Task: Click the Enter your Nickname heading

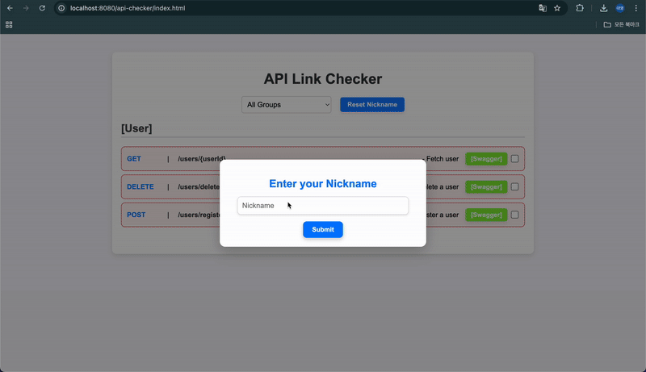Action: point(323,183)
